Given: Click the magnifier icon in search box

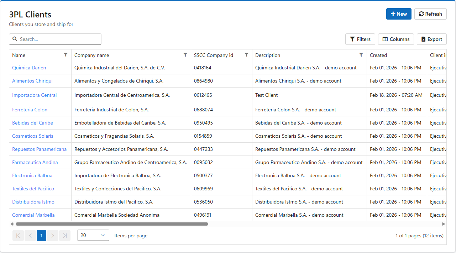Looking at the screenshot, I should point(15,39).
